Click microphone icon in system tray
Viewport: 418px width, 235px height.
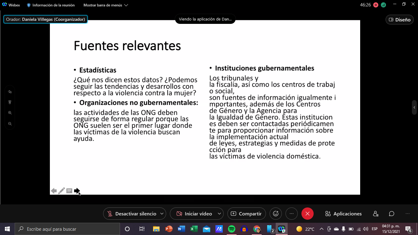[x=344, y=229]
